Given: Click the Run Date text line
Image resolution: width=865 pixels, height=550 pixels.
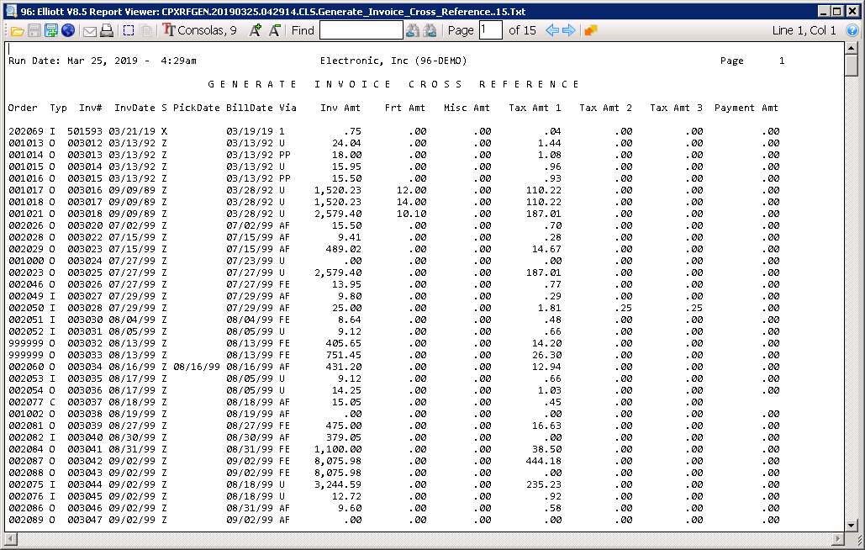Looking at the screenshot, I should [x=102, y=61].
